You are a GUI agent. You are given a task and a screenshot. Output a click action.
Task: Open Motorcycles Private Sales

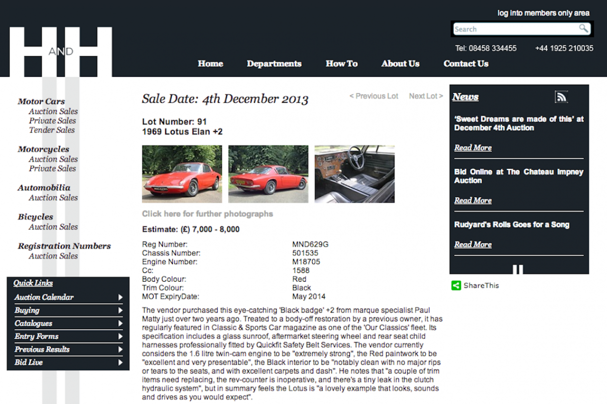coord(52,168)
